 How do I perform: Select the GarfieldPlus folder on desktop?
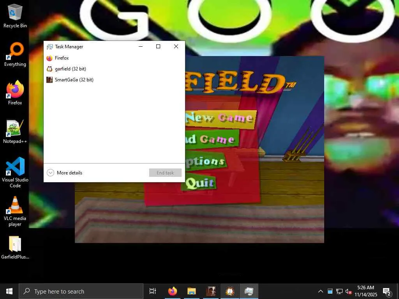coord(15,247)
